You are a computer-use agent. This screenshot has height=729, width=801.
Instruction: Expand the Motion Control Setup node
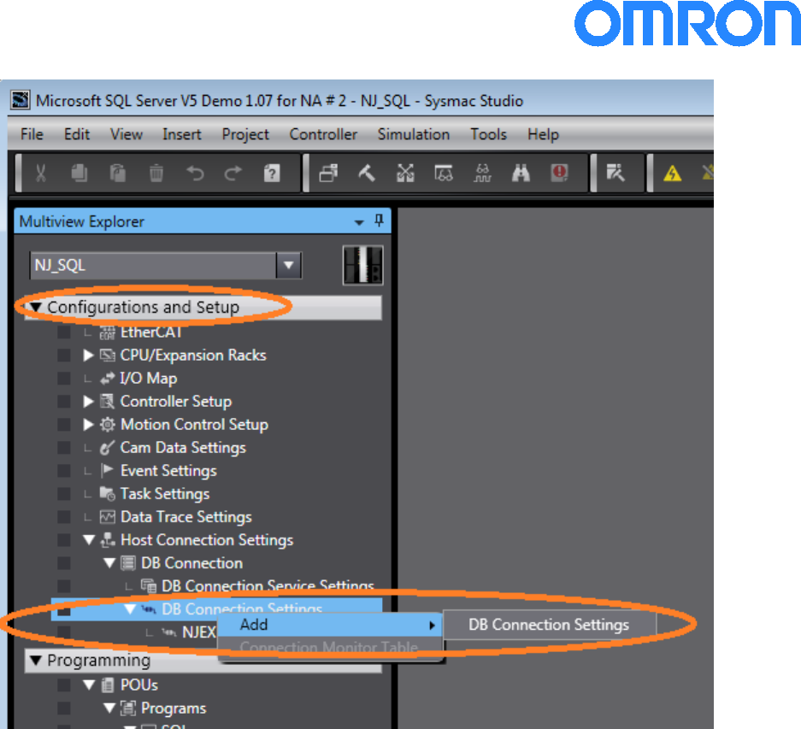[88, 425]
